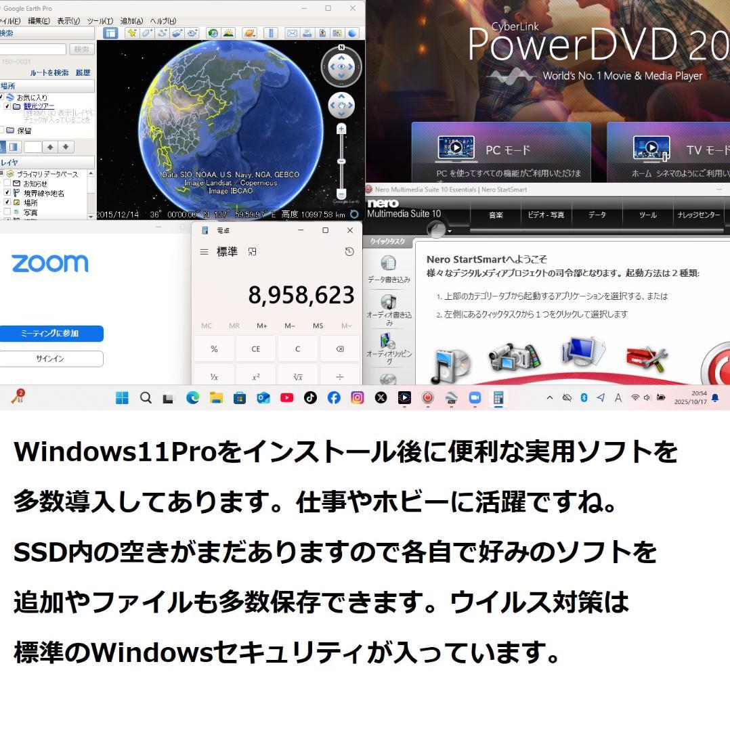Add a placemark with the yellow pushpin icon
Viewport: 730px width, 731px height.
pyautogui.click(x=132, y=33)
